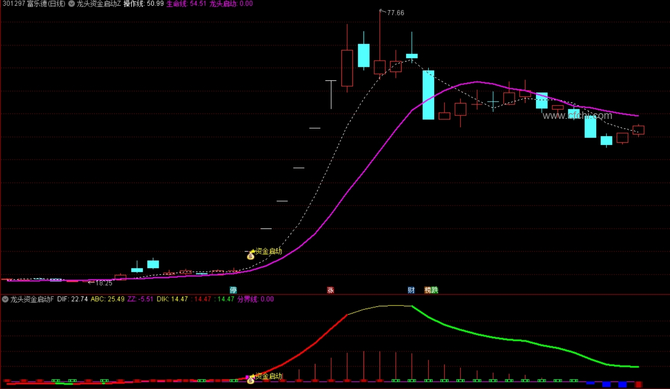Click the ZZ: -5.51 value
The width and height of the screenshot is (670, 389).
[x=140, y=299]
